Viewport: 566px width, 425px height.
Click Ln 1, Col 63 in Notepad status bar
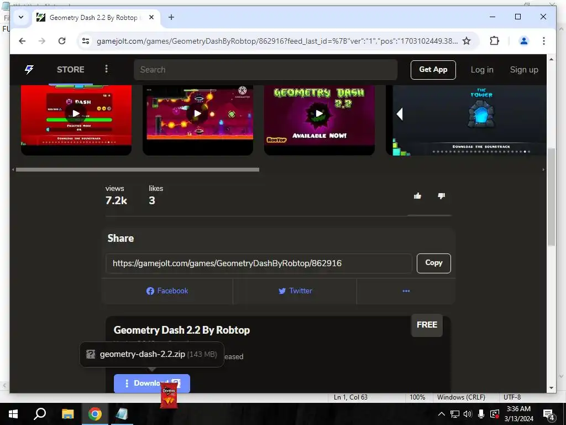coord(350,397)
